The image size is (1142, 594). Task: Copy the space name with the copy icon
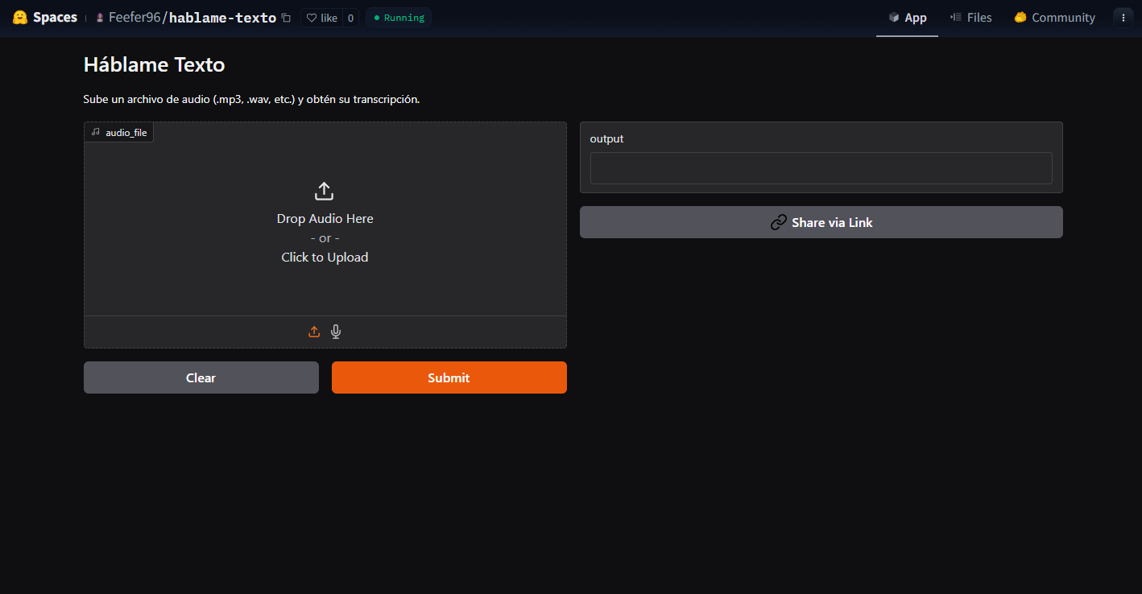286,18
